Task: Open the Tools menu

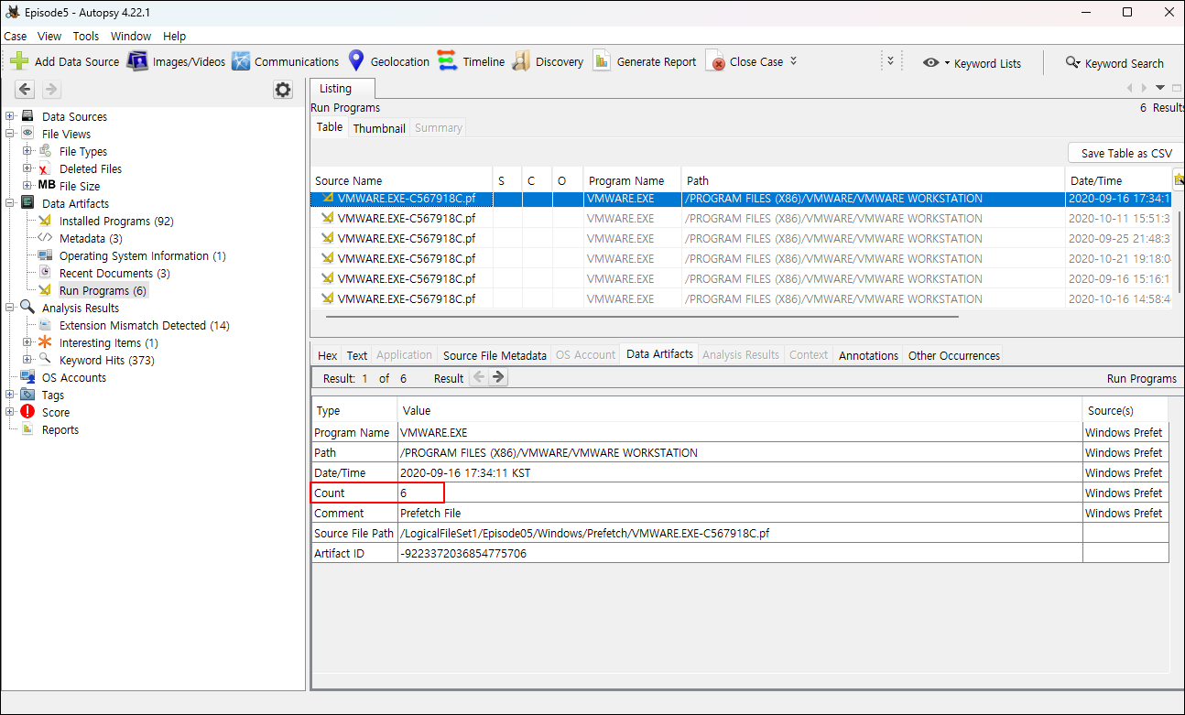Action: [86, 37]
